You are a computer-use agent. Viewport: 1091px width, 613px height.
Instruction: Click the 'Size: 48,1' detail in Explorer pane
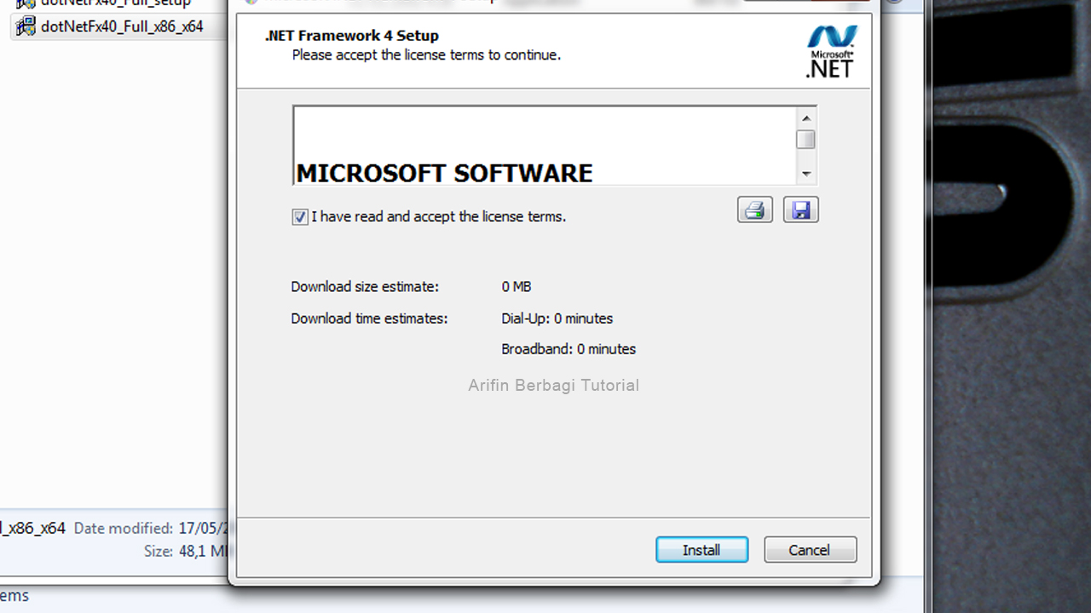coord(184,552)
